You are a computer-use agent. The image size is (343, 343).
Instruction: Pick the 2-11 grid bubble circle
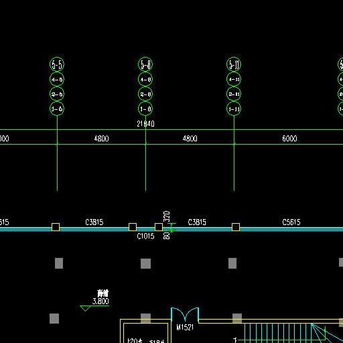(234, 94)
